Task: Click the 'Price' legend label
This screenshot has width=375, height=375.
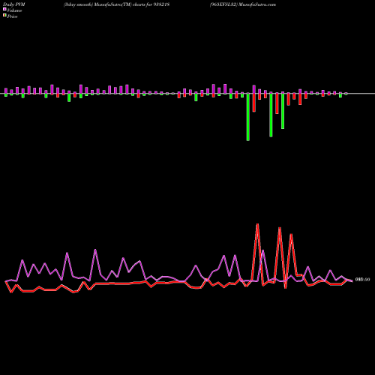Action: pos(12,16)
